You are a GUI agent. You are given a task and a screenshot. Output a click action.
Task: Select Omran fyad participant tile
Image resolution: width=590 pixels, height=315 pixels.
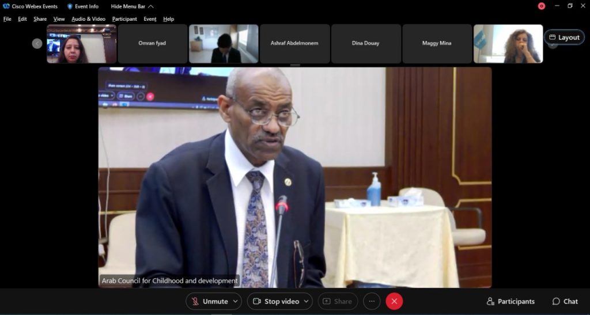point(152,44)
